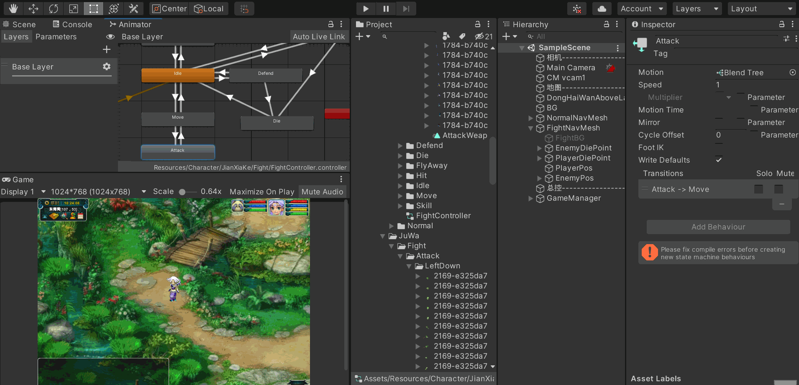Screen dimensions: 799x385
Task: Collapse the FightNavMesh object
Action: (x=530, y=128)
